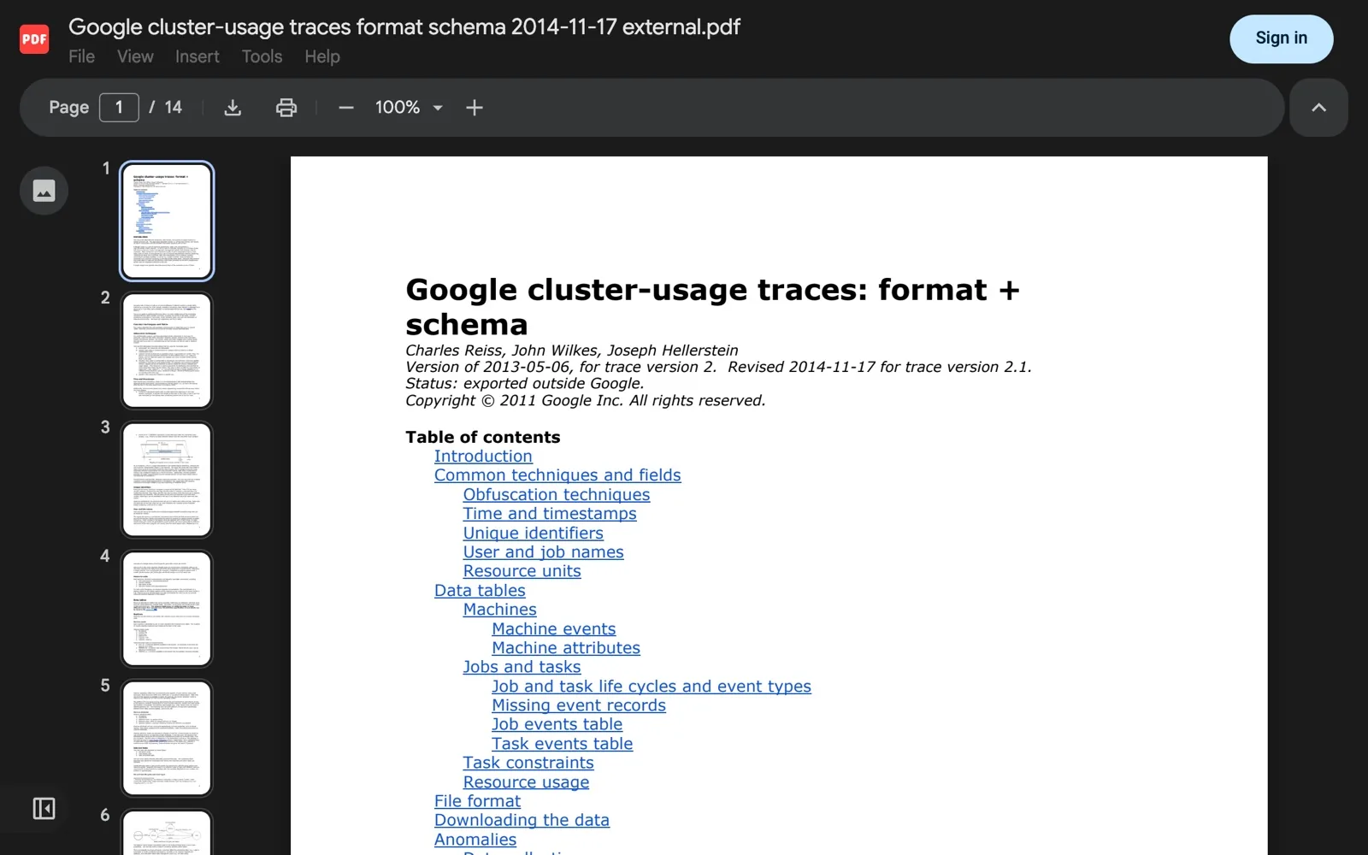Viewport: 1368px width, 855px height.
Task: Open the Insert menu
Action: [198, 56]
